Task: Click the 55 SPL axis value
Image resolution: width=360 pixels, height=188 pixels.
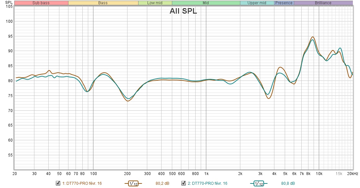Action: (x=10, y=155)
